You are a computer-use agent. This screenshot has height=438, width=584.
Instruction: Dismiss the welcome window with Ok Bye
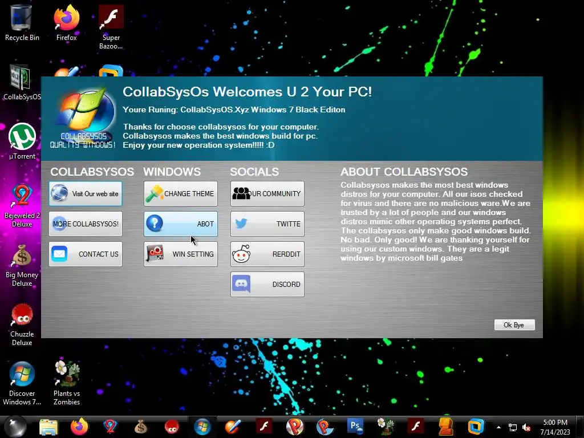[514, 325]
